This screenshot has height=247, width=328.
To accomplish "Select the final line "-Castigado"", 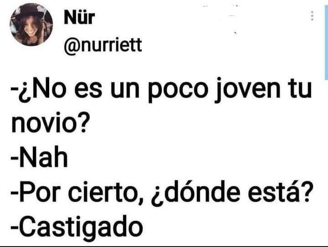I will pyautogui.click(x=77, y=228).
